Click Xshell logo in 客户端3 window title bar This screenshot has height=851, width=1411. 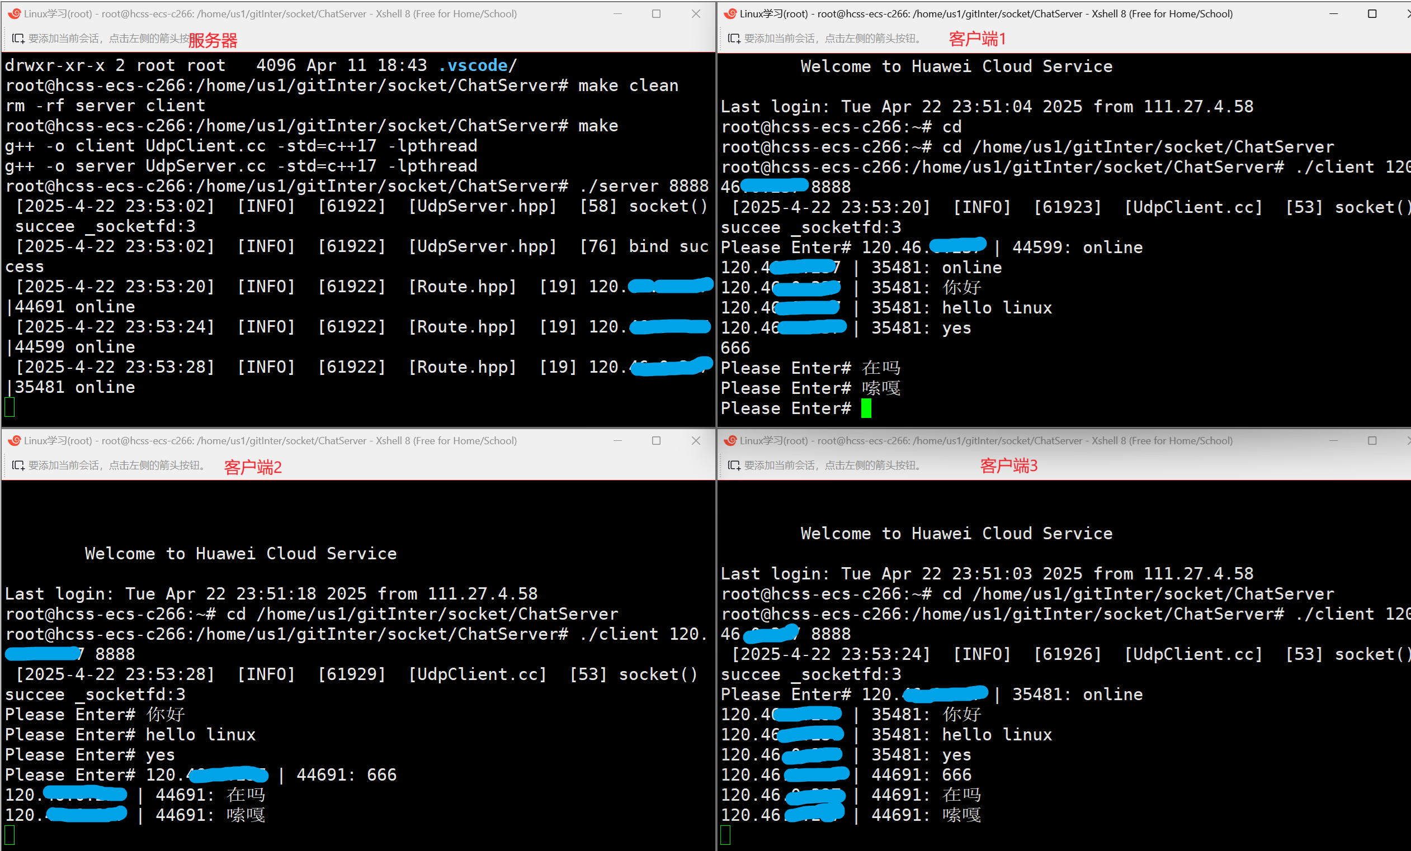730,441
